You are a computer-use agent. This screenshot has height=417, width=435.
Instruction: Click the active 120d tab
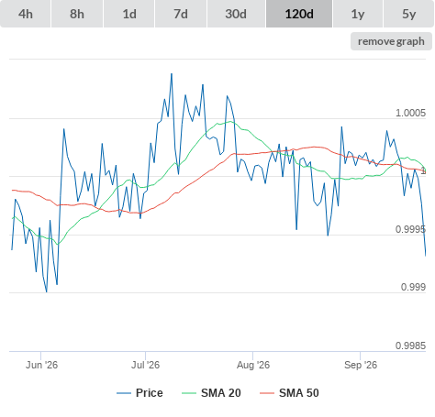[x=299, y=14]
